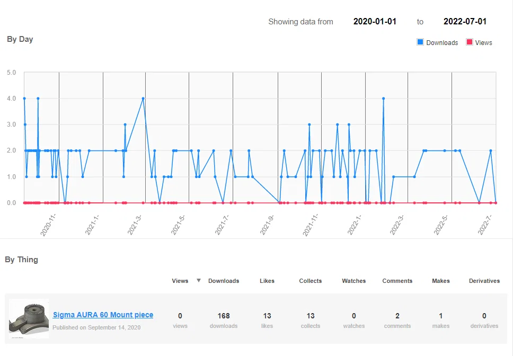The height and width of the screenshot is (356, 513).
Task: Sort by the Derivatives column header
Action: pyautogui.click(x=484, y=281)
